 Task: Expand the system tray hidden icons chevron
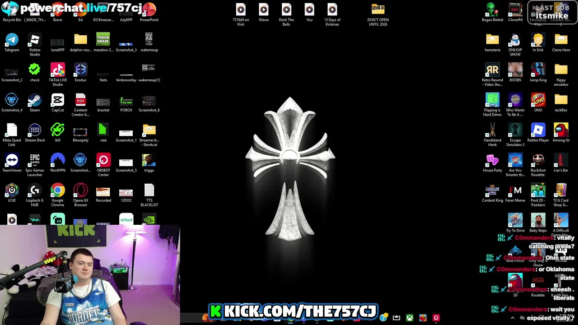coord(512,318)
